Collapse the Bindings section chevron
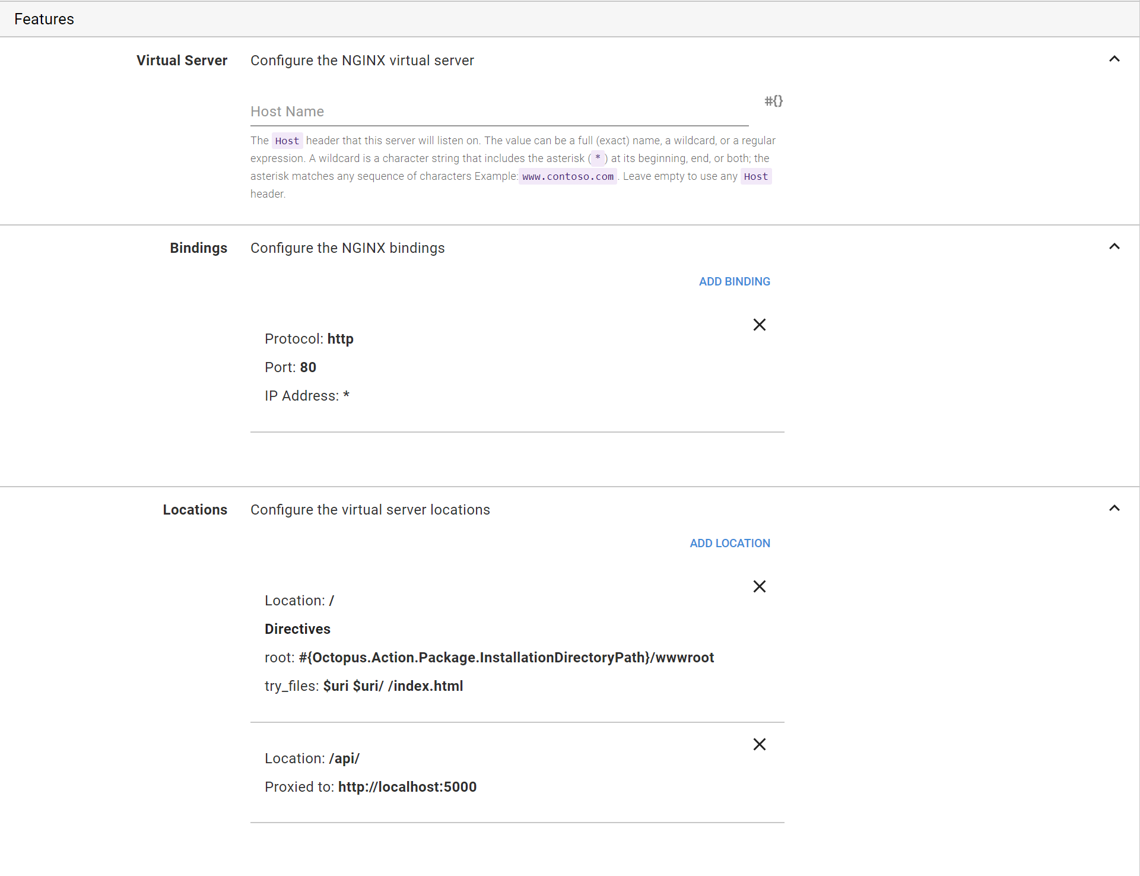 point(1114,246)
